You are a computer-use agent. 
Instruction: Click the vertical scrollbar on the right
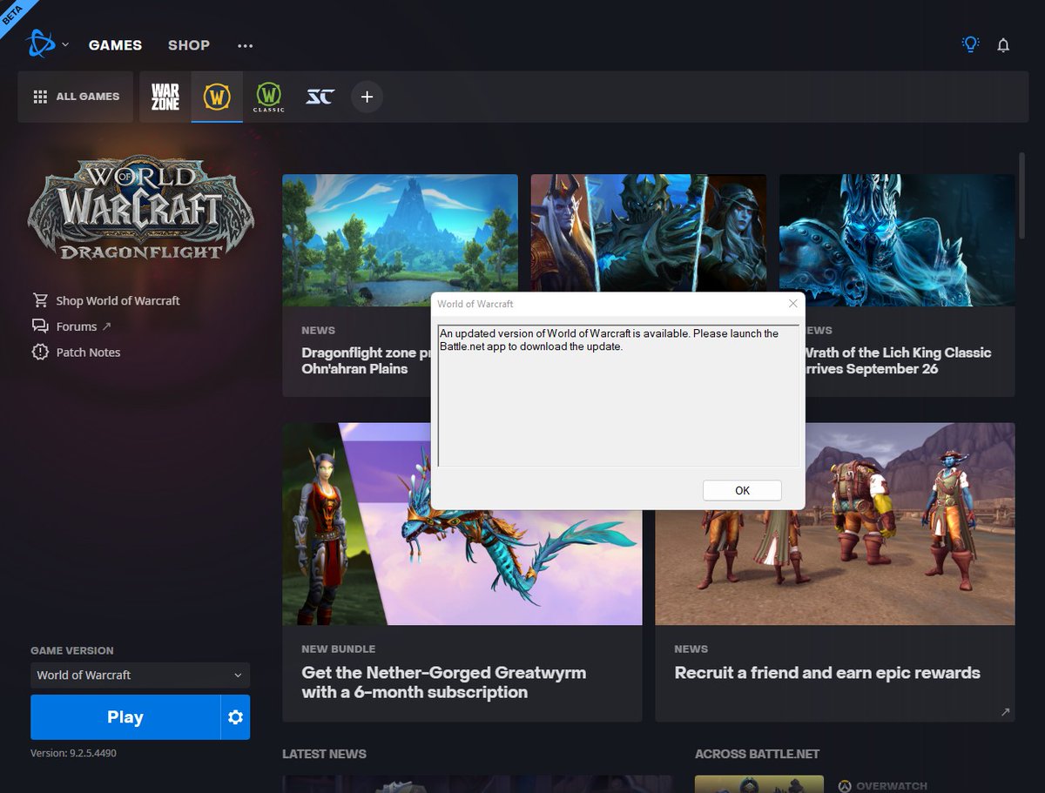tap(1022, 196)
